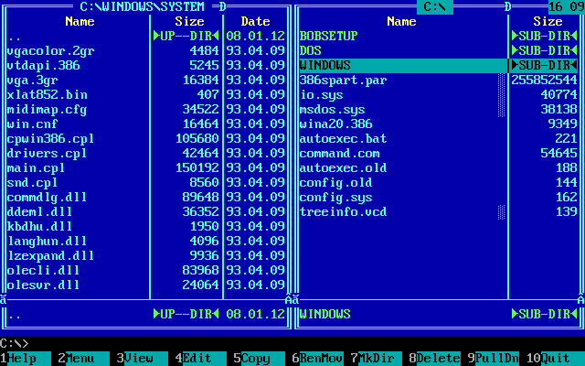585x366 pixels.
Task: Select file commdlg.dll
Action: click(x=146, y=198)
